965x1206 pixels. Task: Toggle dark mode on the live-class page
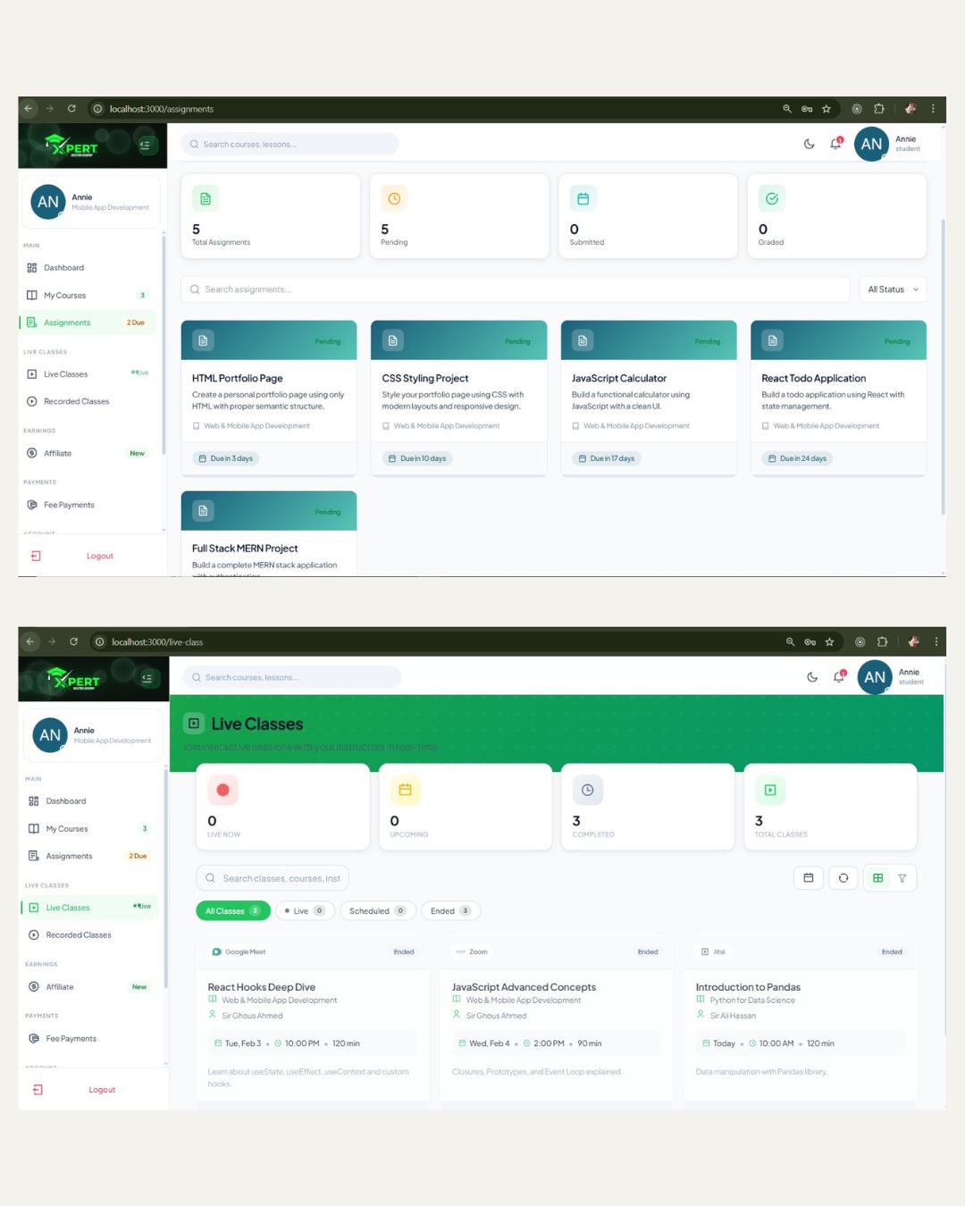[x=811, y=677]
